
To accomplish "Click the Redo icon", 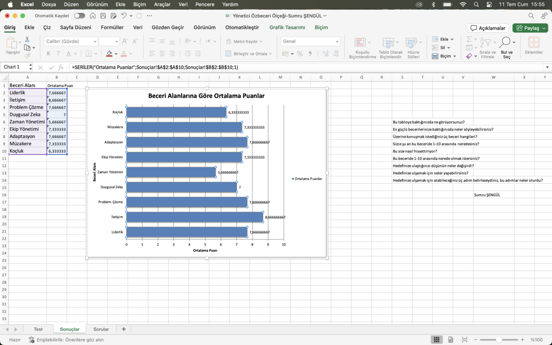I will click(x=139, y=16).
